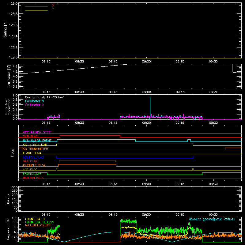Click the 128.2 tick in Pointing plot

(13, 47)
